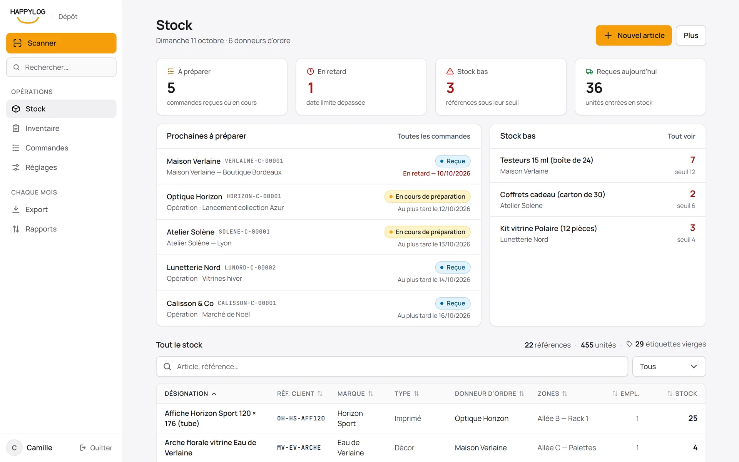Click the À préparer list icon
The image size is (739, 462).
(x=171, y=71)
